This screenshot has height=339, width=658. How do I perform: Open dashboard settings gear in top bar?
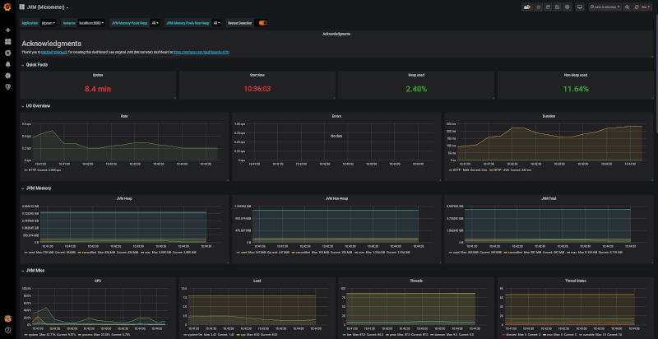(x=567, y=7)
